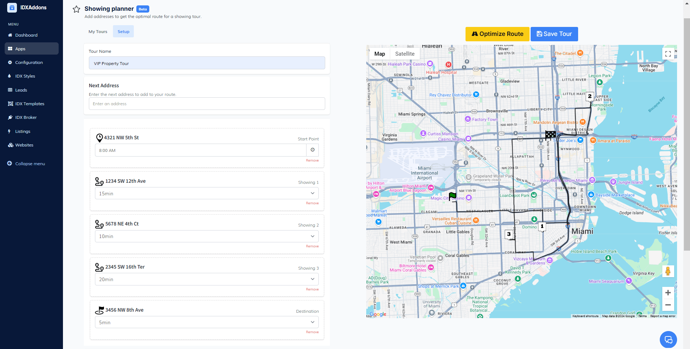Viewport: 690px width, 349px height.
Task: Expand destination 5min duration dropdown
Action: tap(206, 322)
